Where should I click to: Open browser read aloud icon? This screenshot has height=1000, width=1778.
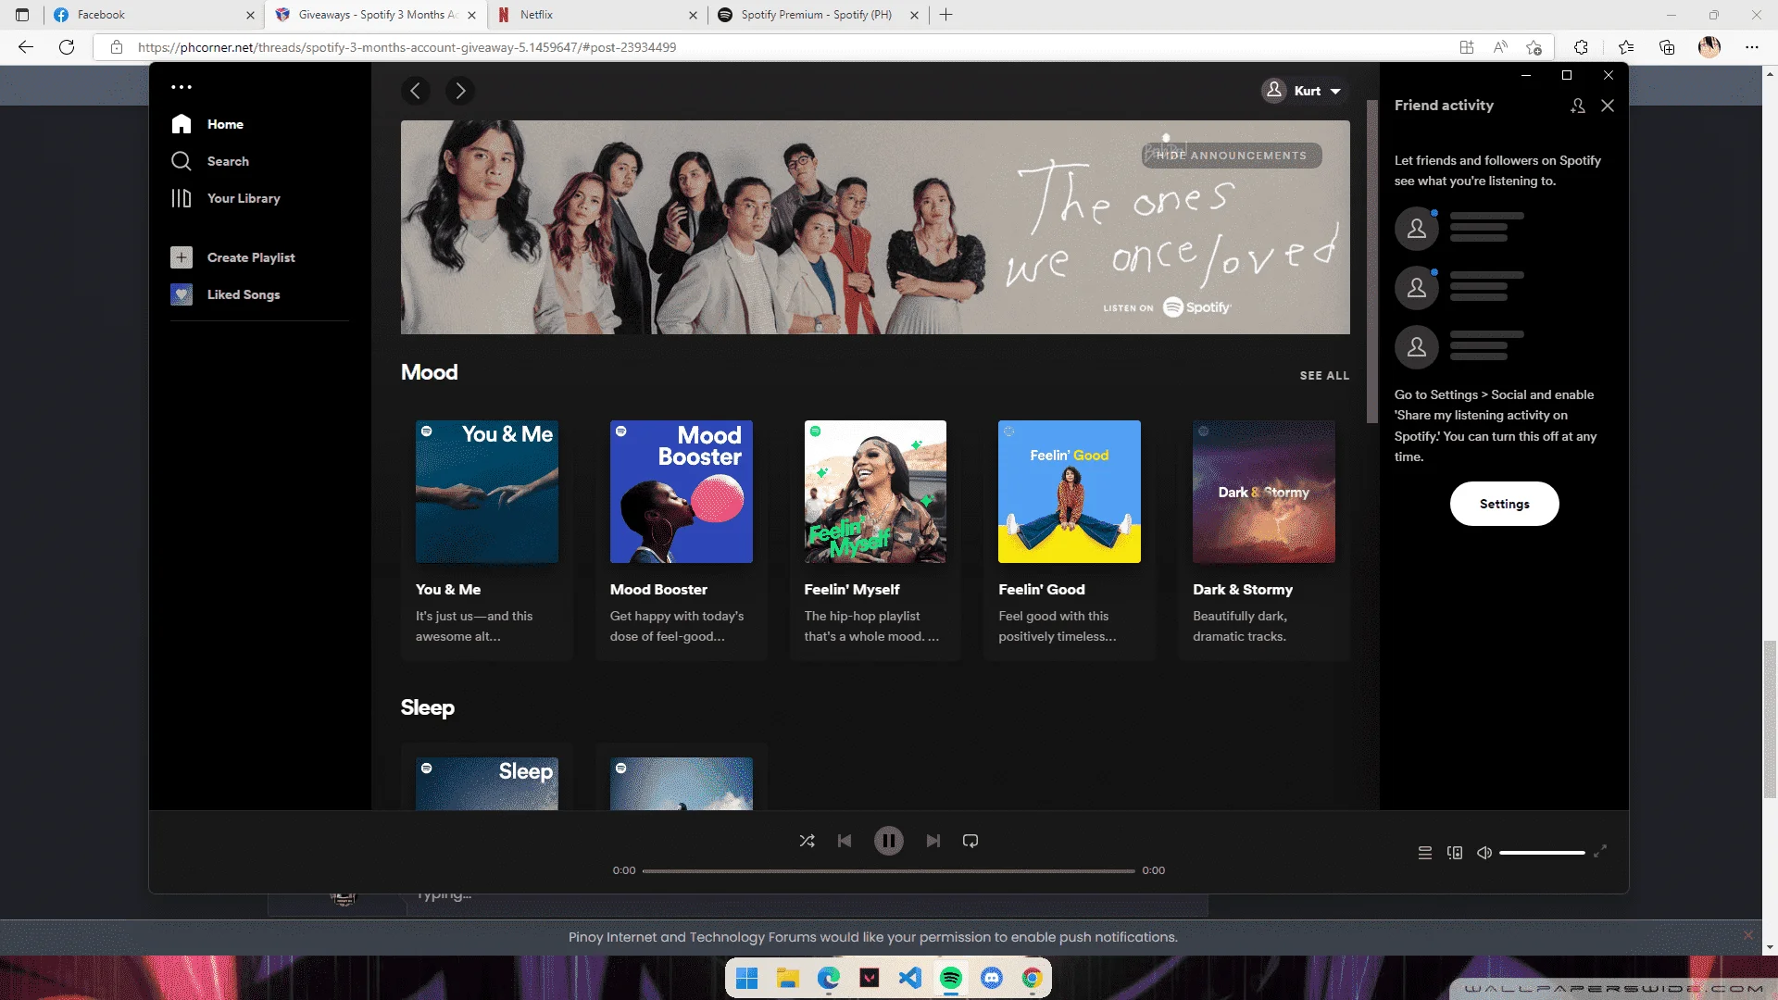click(x=1500, y=47)
